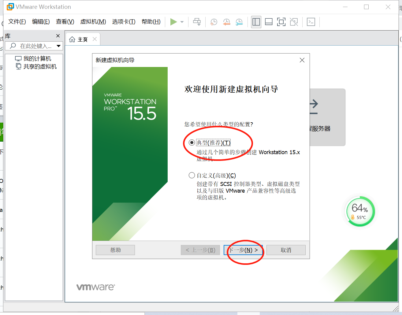Open the library search filter dropdown

[58, 46]
